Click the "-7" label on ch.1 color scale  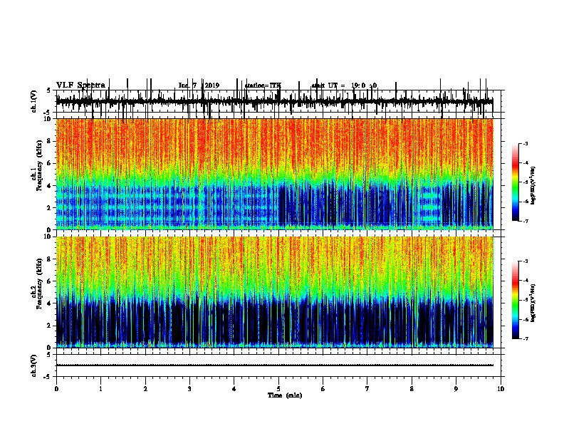click(x=525, y=221)
